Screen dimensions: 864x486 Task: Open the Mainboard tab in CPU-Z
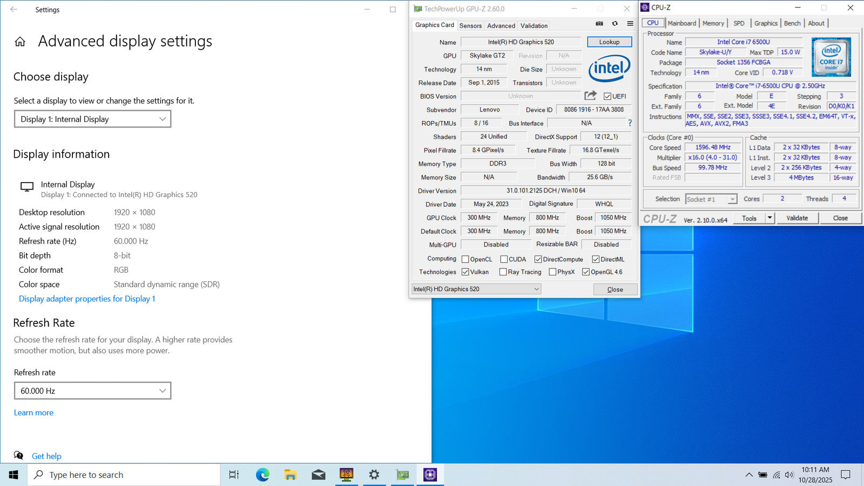coord(681,23)
